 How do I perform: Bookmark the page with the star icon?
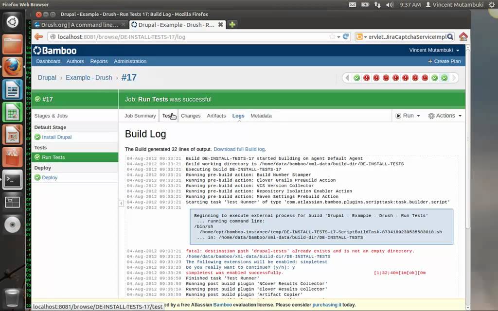pyautogui.click(x=332, y=37)
